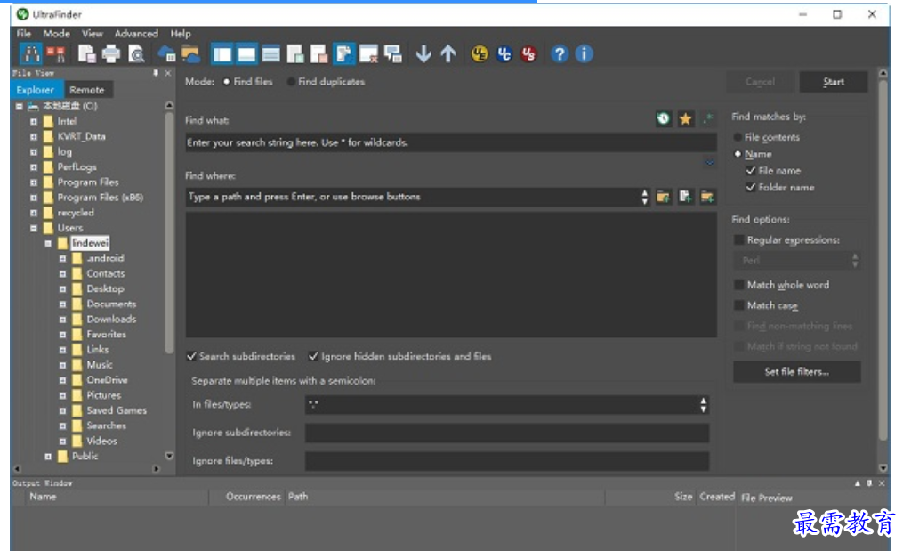Open the Find where path dropdown arrows

coord(644,197)
